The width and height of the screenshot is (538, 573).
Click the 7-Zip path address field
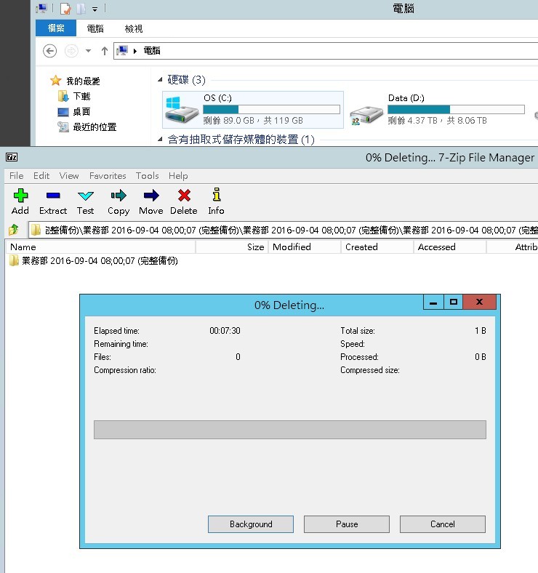click(284, 230)
